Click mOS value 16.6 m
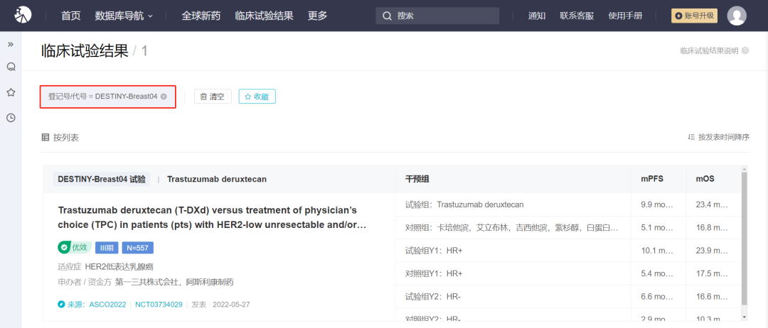The width and height of the screenshot is (768, 328). [x=712, y=296]
